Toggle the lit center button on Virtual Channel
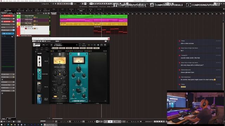225x126 pixels. tap(60, 74)
